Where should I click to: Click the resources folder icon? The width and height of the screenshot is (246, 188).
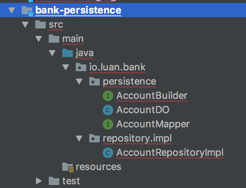pos(68,167)
